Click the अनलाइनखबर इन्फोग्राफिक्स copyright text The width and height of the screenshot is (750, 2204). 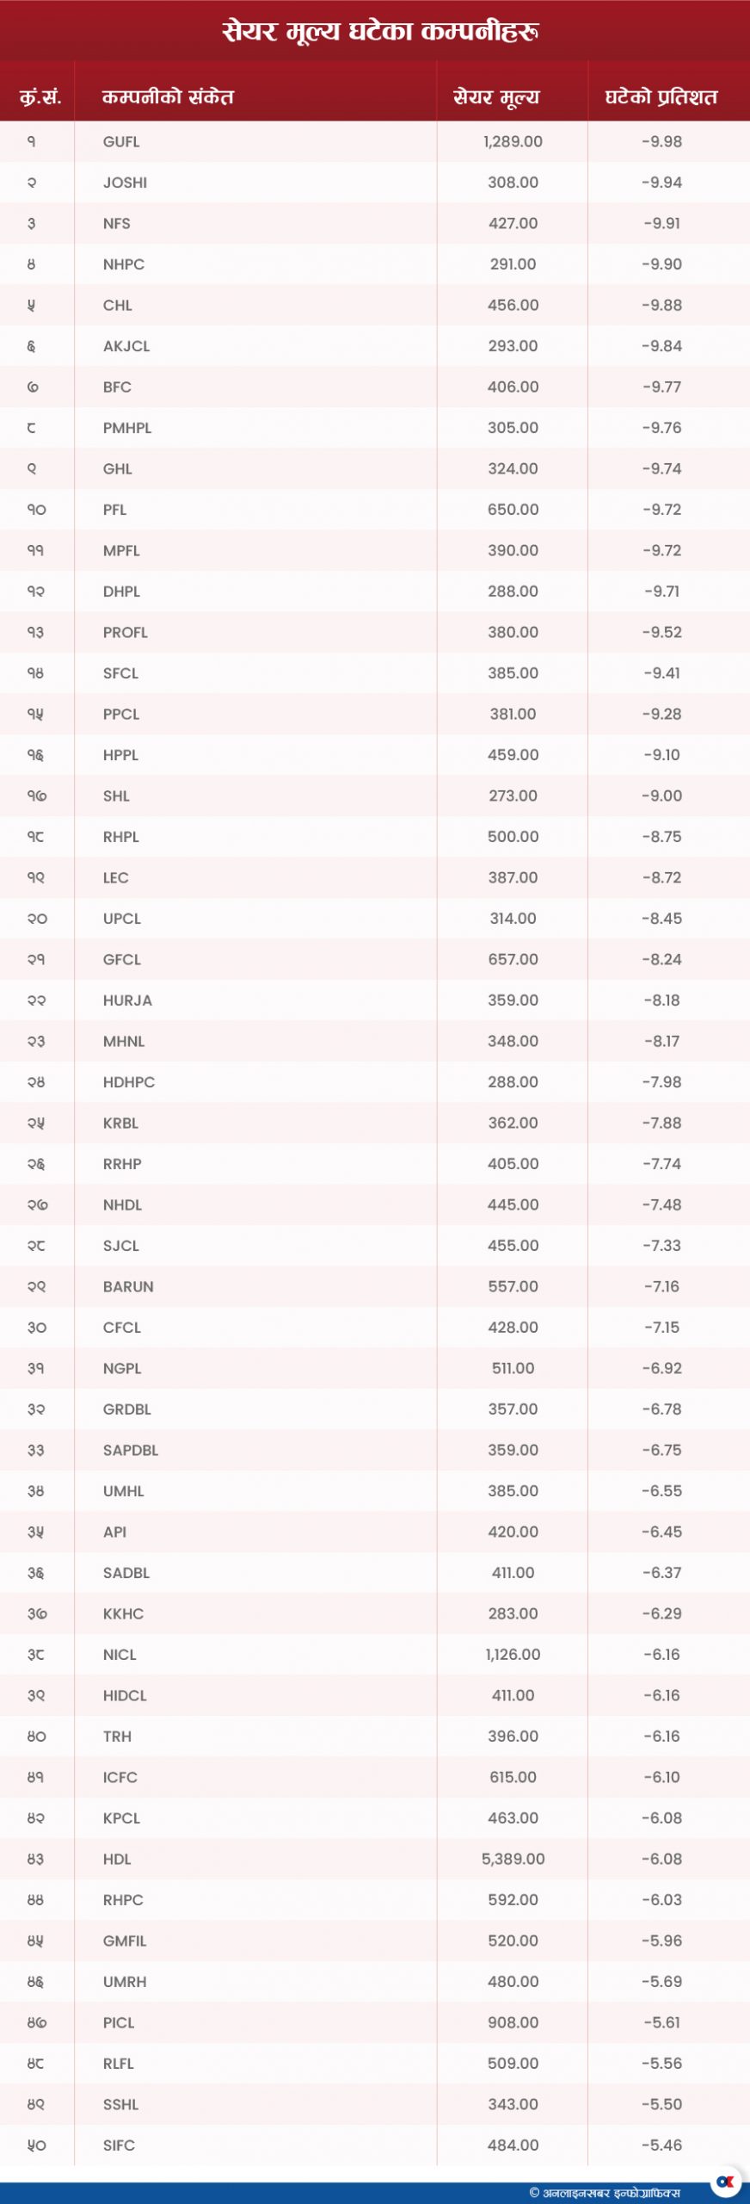click(605, 2192)
